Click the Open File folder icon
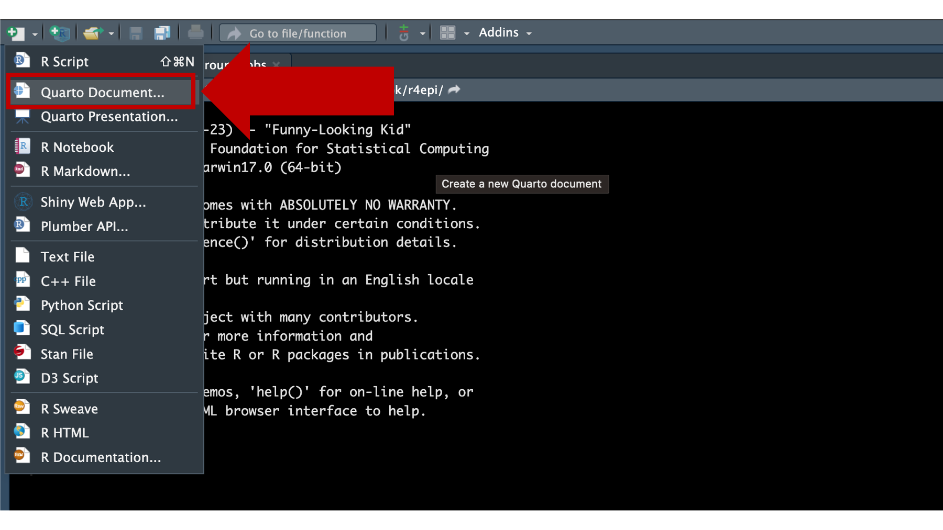943x530 pixels. 93,33
